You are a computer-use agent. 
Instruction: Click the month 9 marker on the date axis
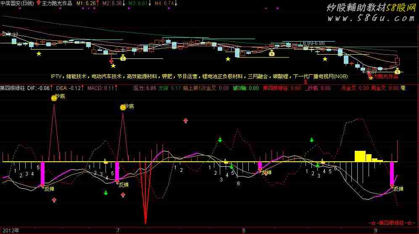375,231
